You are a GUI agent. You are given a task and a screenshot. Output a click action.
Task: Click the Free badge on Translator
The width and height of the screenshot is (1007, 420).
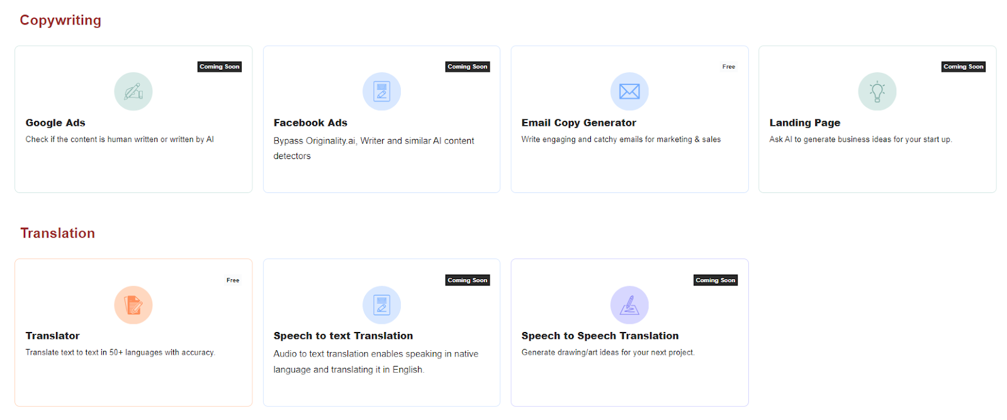[233, 280]
